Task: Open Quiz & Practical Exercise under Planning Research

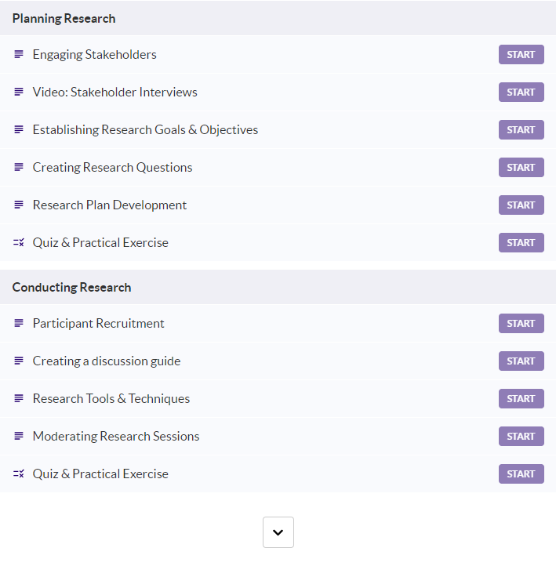Action: [x=100, y=242]
